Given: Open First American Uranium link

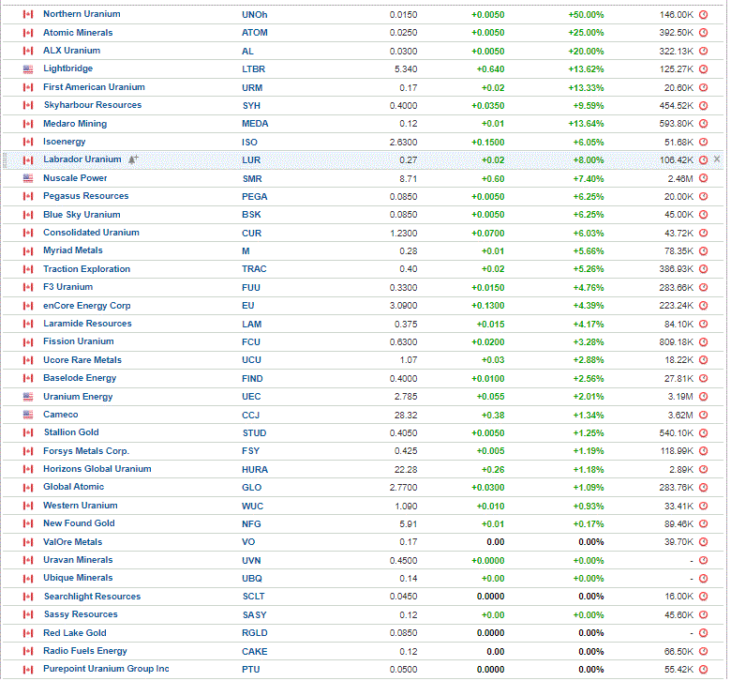Looking at the screenshot, I should click(x=94, y=87).
